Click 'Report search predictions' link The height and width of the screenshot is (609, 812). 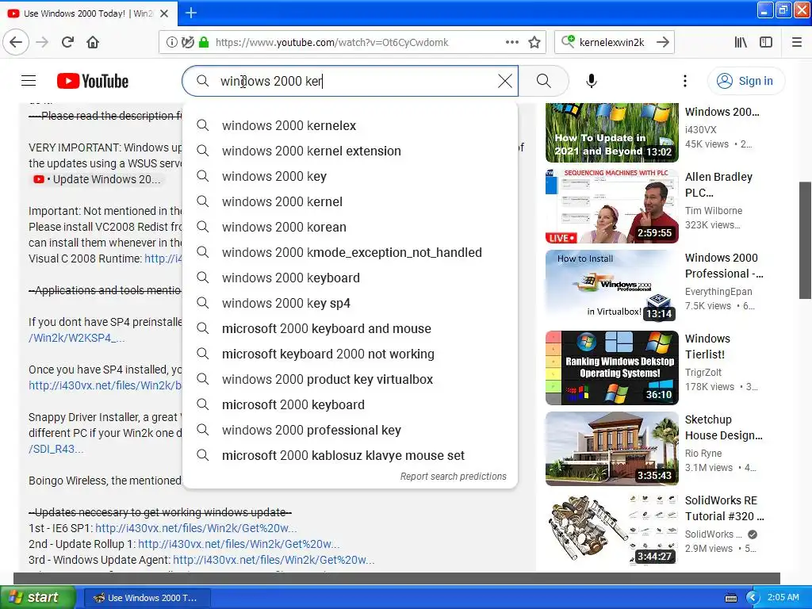tap(453, 476)
